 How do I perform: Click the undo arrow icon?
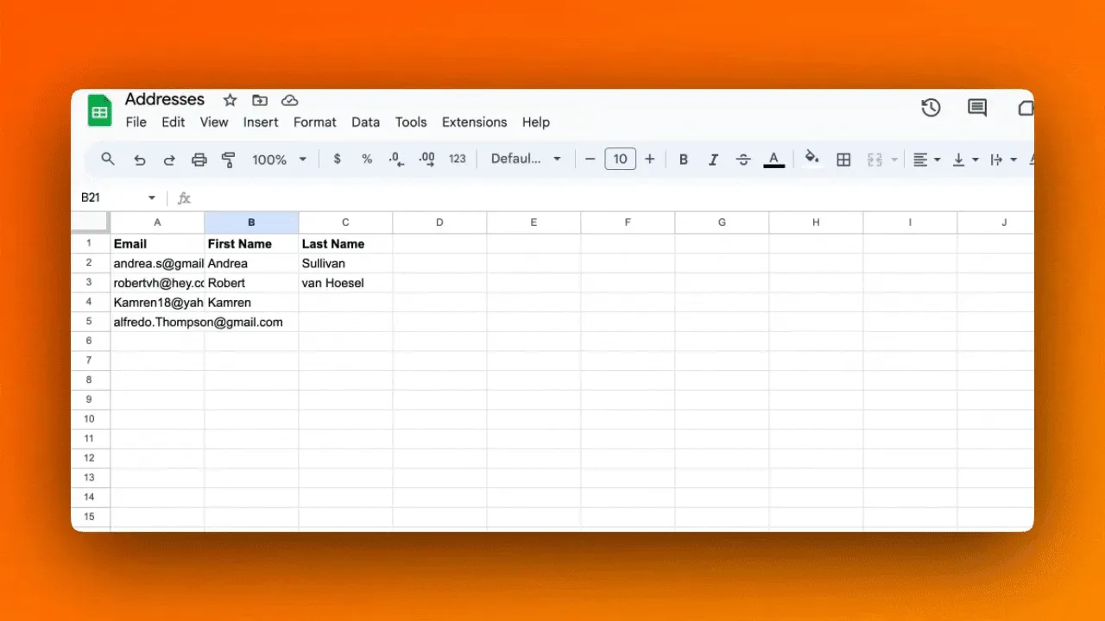pos(139,160)
